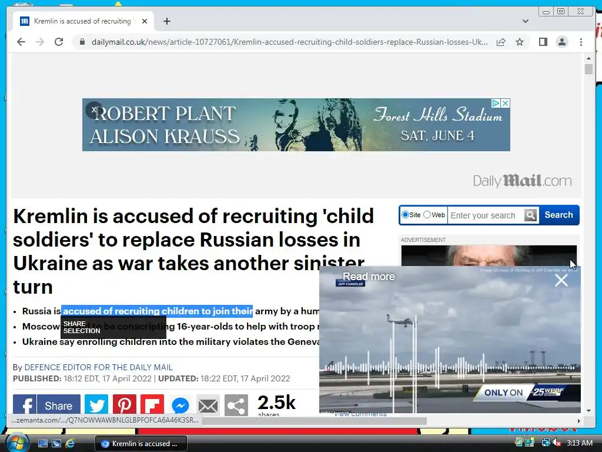Open Switch Between Windows icon
This screenshot has width=602, height=452.
[x=56, y=444]
